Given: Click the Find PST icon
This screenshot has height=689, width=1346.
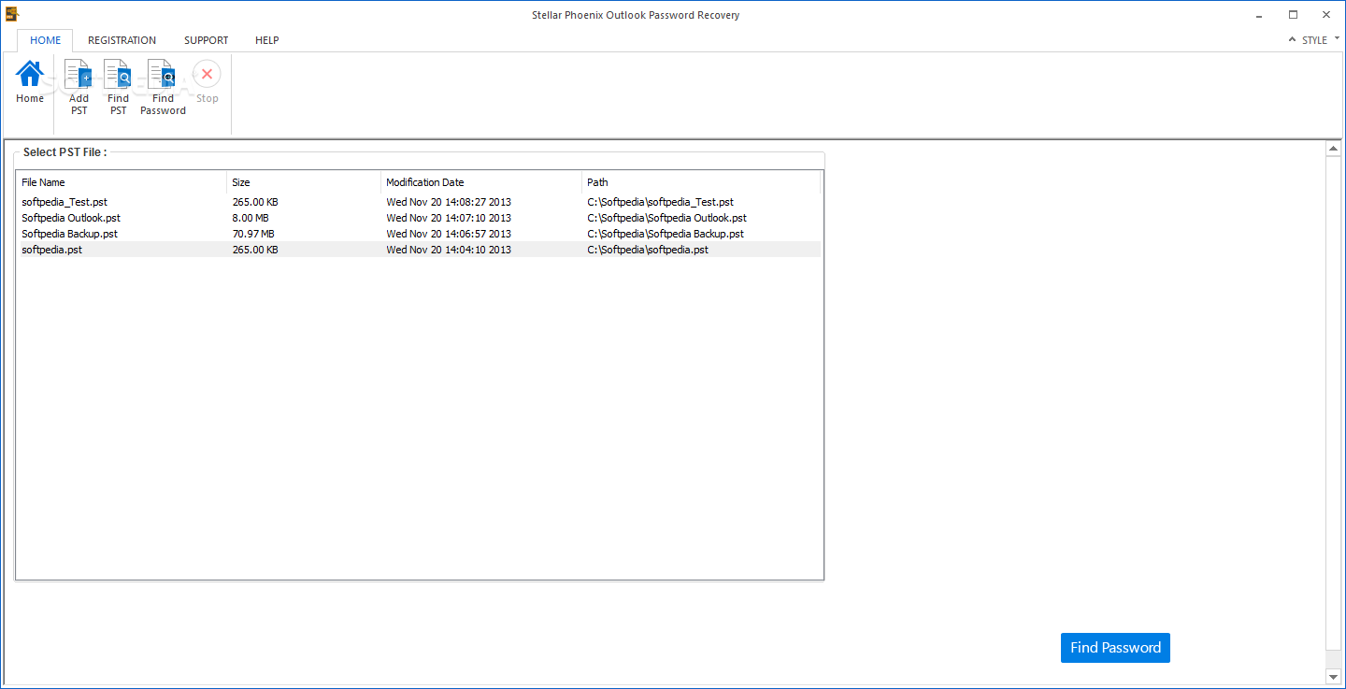Looking at the screenshot, I should pos(118,74).
